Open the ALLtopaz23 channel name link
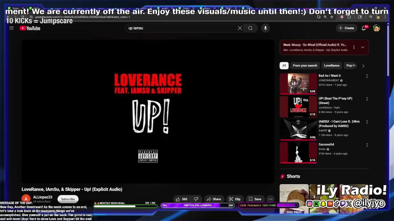Image resolution: width=394 pixels, height=221 pixels. click(42, 197)
